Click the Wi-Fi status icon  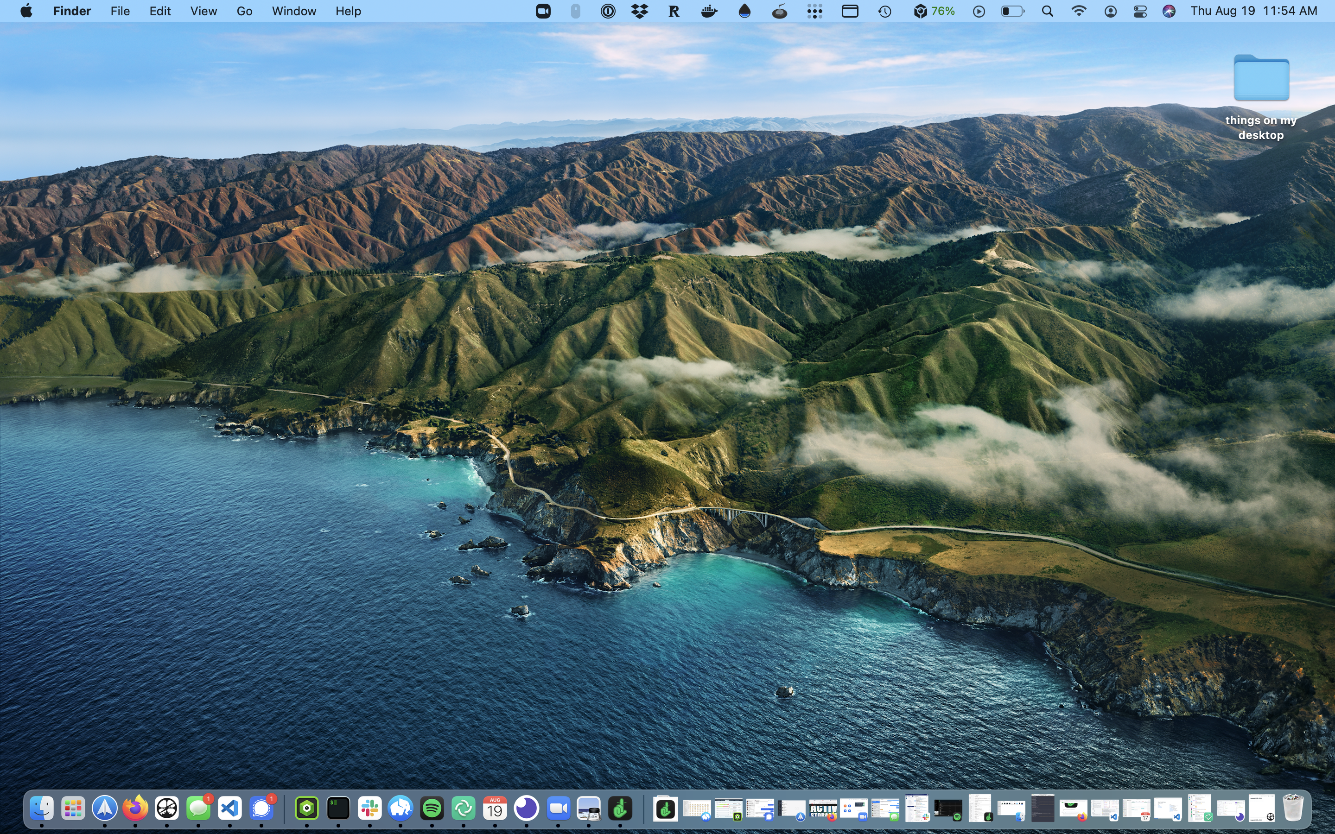click(x=1079, y=11)
